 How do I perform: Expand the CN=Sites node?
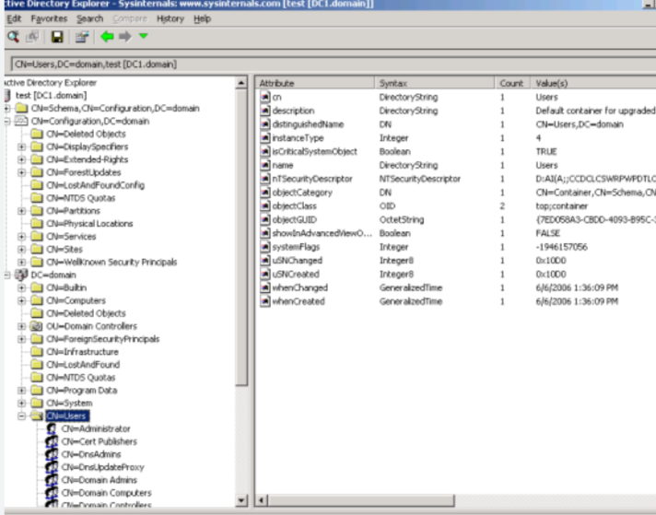[x=21, y=249]
